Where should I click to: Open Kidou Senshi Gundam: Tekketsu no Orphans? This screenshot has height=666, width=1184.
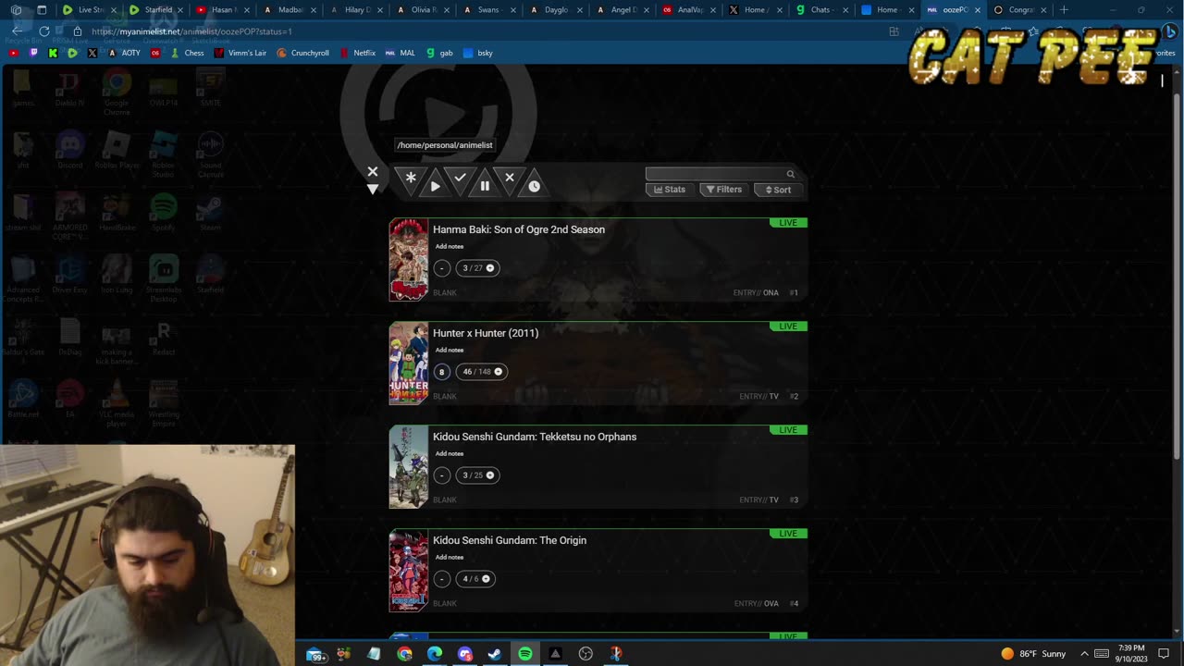[535, 437]
